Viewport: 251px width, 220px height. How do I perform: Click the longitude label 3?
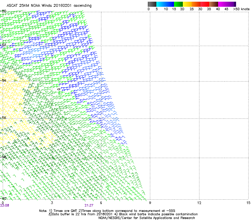(x=52, y=203)
